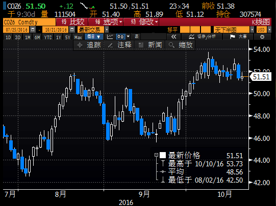Select the 6M time range tab
Screen dimensions: 276x206
click(x=37, y=37)
